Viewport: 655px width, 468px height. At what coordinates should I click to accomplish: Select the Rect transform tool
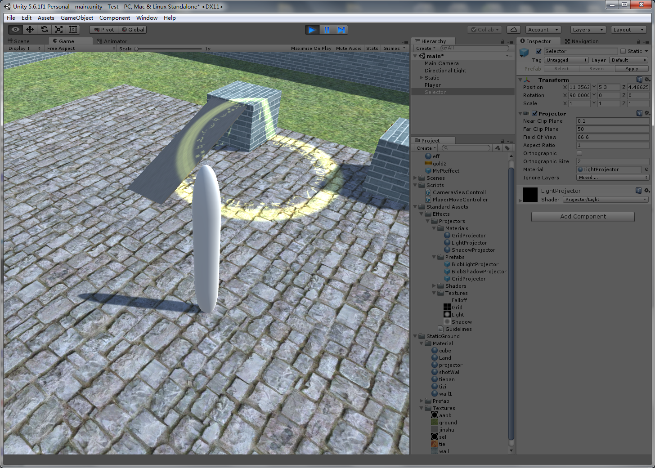click(73, 30)
